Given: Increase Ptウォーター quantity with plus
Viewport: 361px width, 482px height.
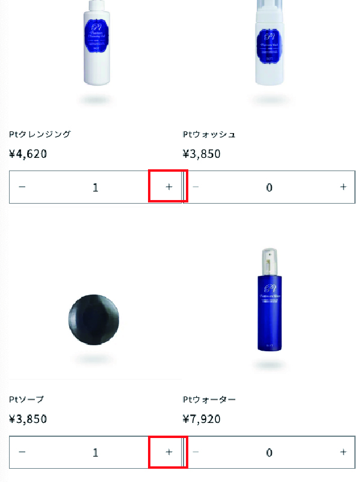Looking at the screenshot, I should pyautogui.click(x=343, y=452).
